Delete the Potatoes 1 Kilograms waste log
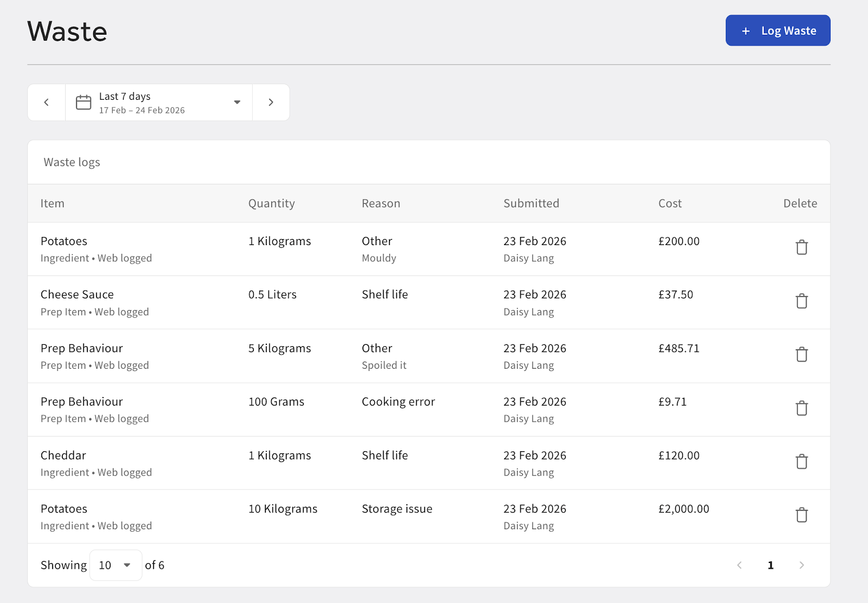868x603 pixels. pos(801,248)
